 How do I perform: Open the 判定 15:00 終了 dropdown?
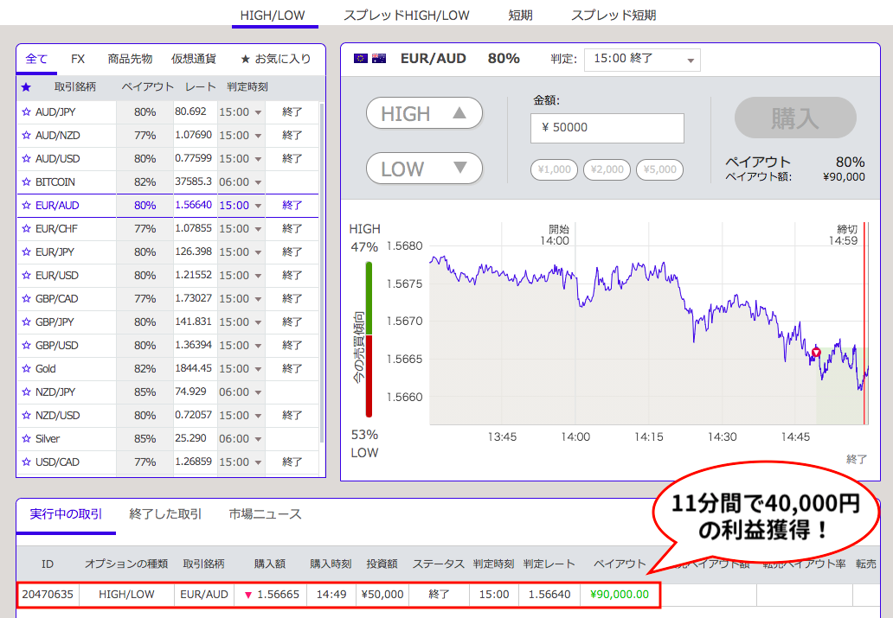click(642, 60)
